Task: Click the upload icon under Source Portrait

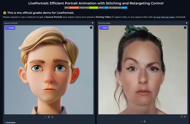Action: [45, 117]
